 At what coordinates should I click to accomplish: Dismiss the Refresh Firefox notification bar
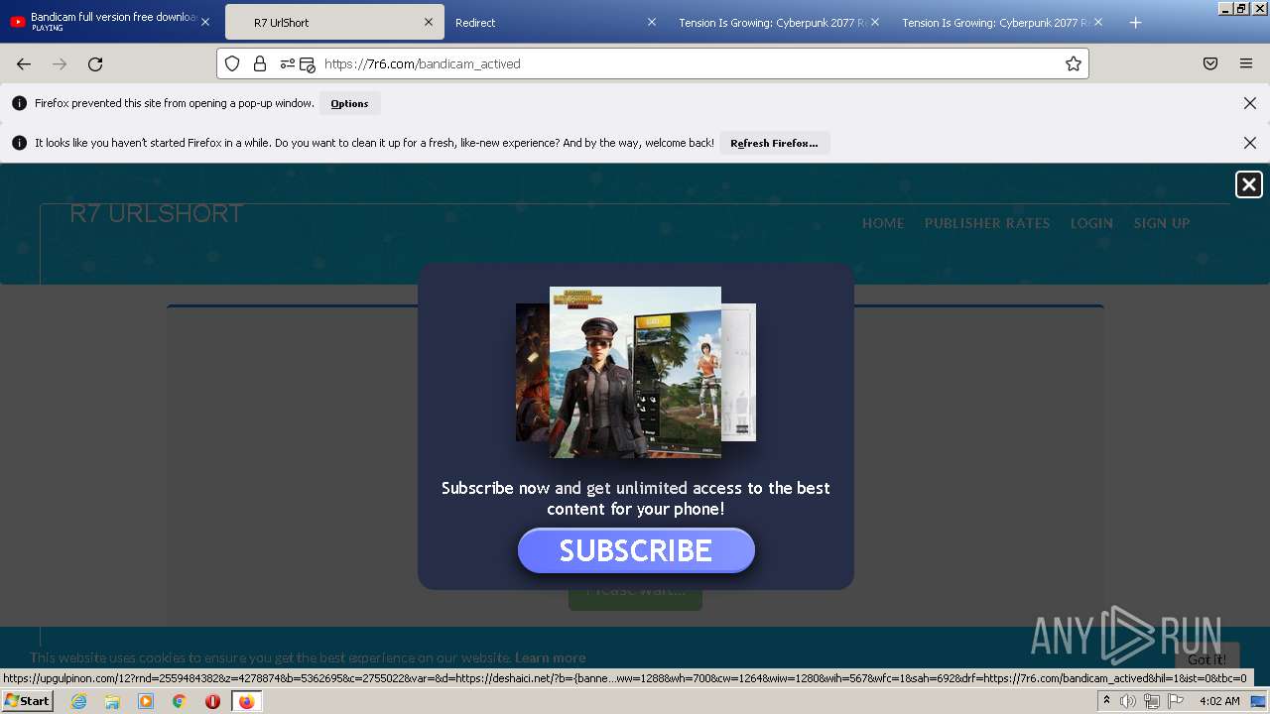1250,143
